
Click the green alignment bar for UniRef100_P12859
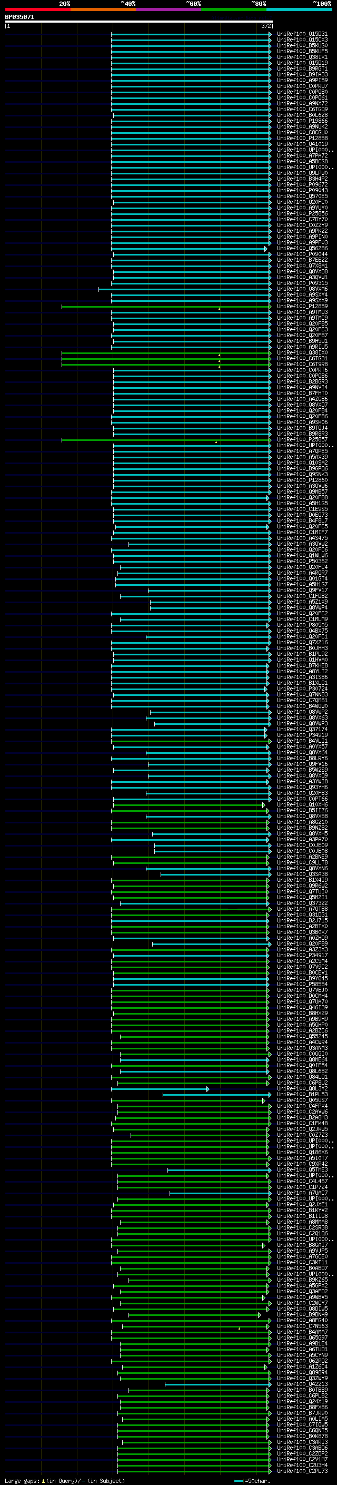(166, 307)
